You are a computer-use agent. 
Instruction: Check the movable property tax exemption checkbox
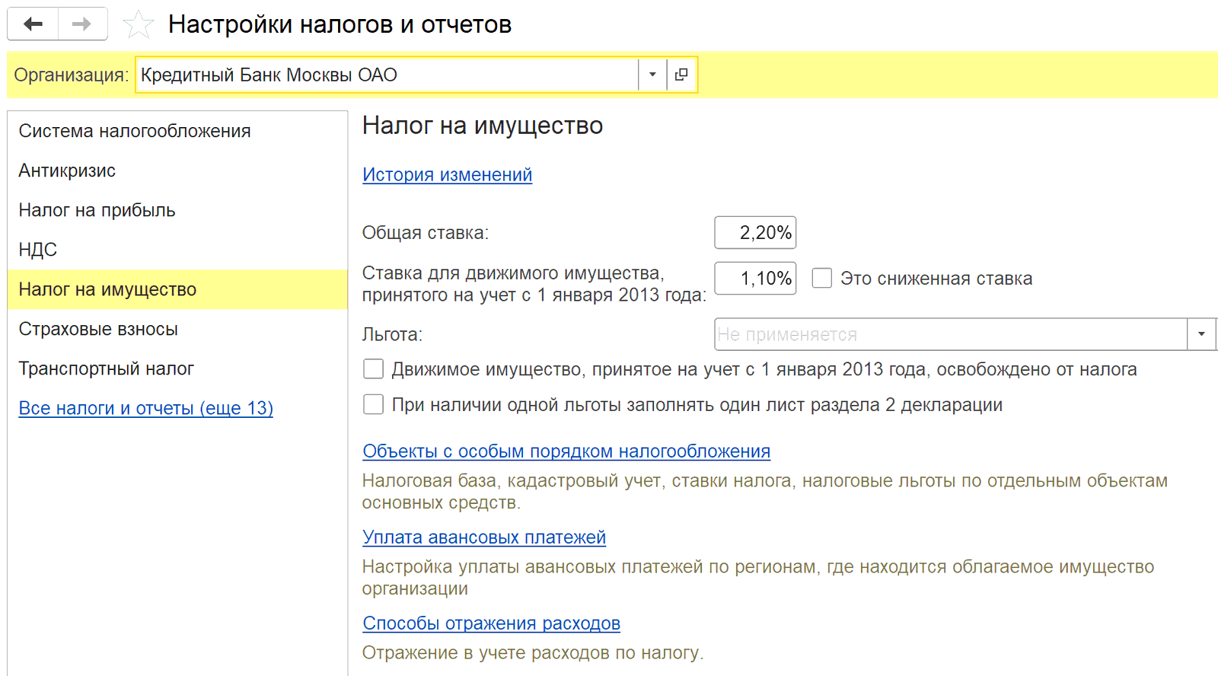(374, 369)
